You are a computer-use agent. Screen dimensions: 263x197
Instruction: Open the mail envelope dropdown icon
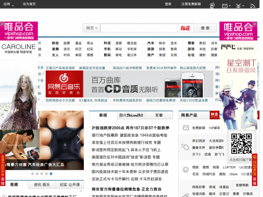(226, 6)
